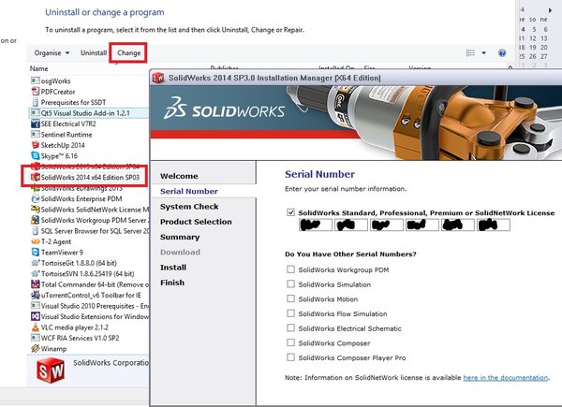Enable the SolidWorks Motion checkbox
The height and width of the screenshot is (407, 562).
(290, 298)
